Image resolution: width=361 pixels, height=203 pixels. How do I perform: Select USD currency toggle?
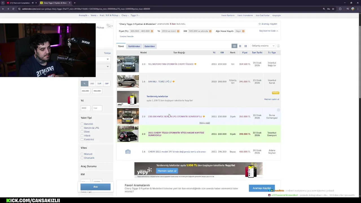[92, 83]
